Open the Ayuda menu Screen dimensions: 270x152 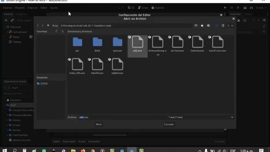(54, 8)
